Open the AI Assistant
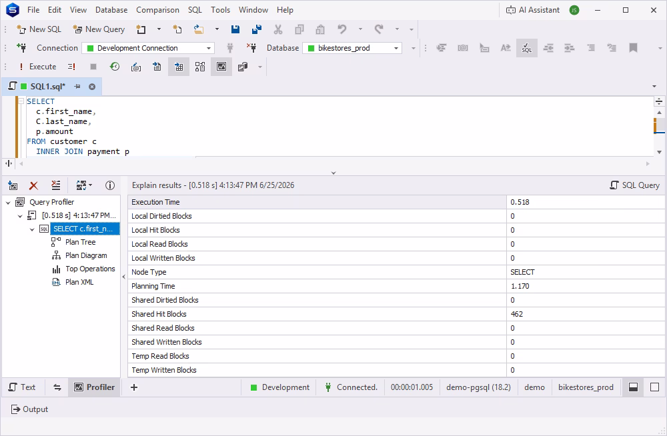 tap(532, 10)
